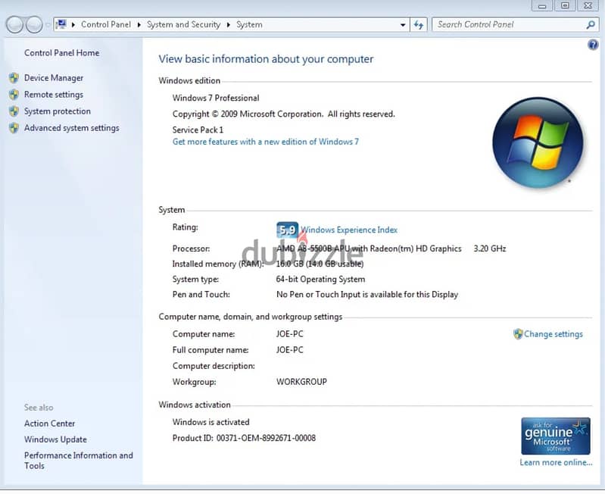The height and width of the screenshot is (494, 605).
Task: Click shield icon beside Remote settings
Action: [x=14, y=95]
